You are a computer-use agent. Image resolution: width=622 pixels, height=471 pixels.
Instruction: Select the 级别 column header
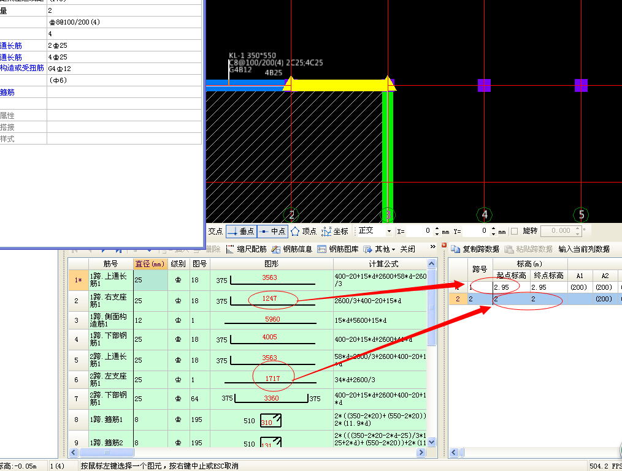(178, 264)
